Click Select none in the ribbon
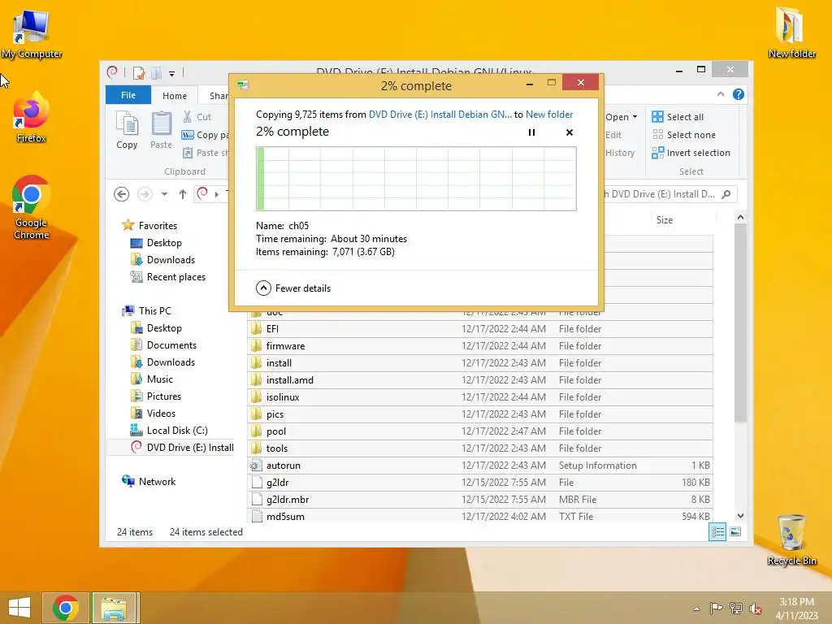This screenshot has height=624, width=832. [684, 135]
